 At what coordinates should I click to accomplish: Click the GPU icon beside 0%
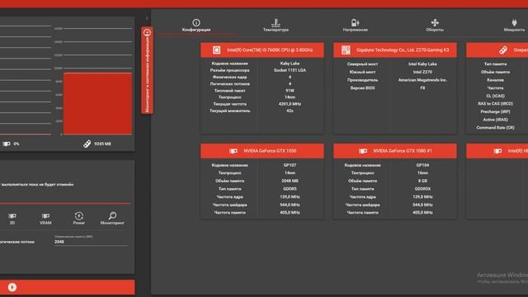[7, 144]
